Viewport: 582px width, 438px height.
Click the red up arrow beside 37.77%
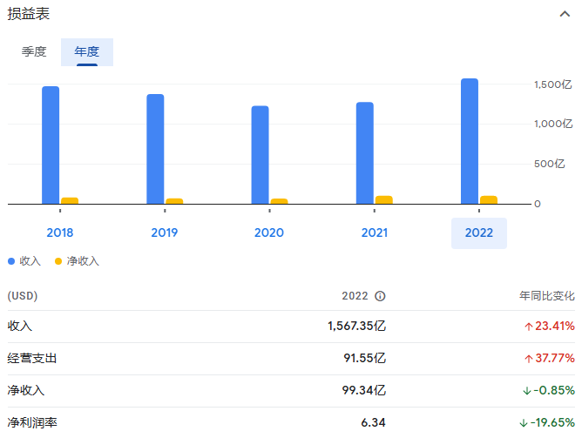pyautogui.click(x=529, y=359)
